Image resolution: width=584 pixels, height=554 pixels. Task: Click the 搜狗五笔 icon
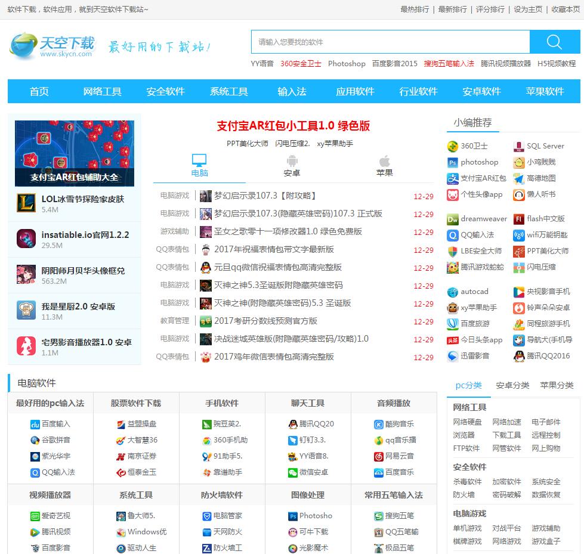tap(378, 516)
